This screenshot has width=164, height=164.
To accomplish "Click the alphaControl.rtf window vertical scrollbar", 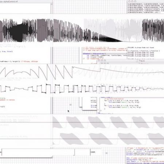I will pyautogui.click(x=51, y=8).
